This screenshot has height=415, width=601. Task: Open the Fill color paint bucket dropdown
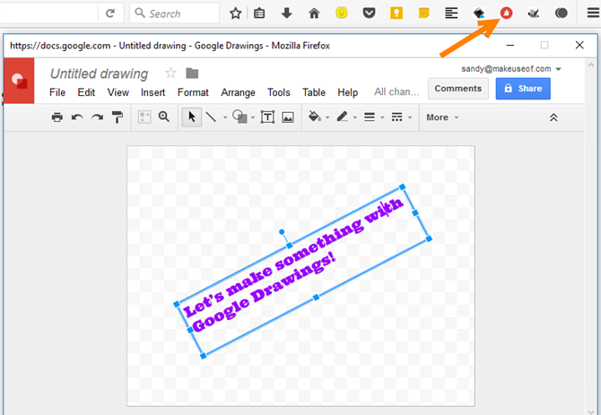[318, 117]
